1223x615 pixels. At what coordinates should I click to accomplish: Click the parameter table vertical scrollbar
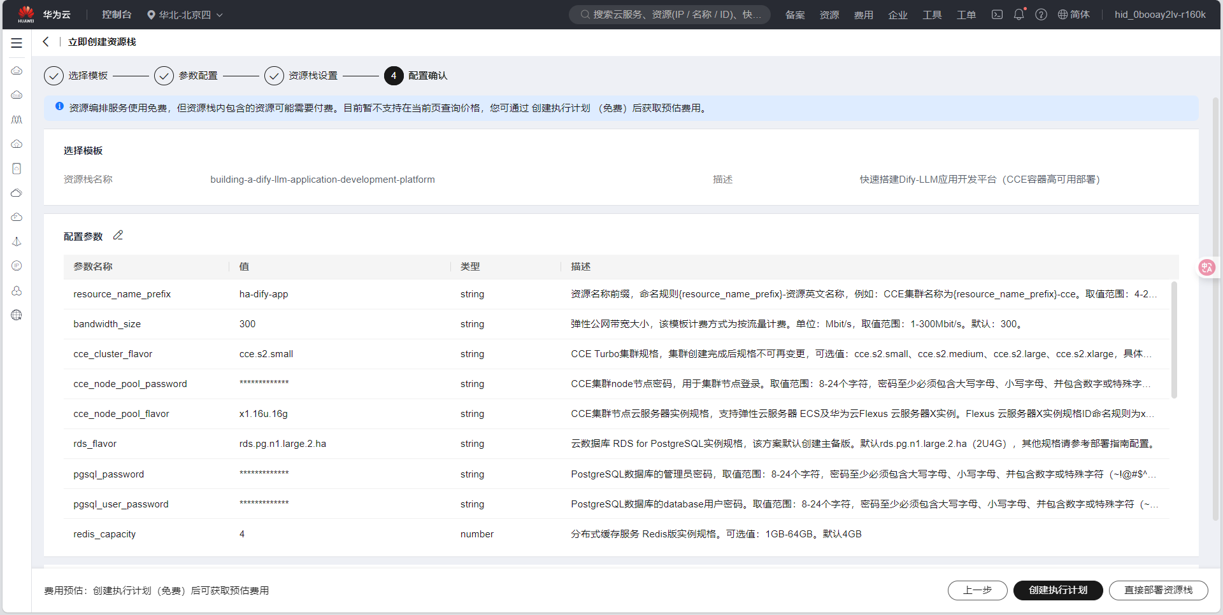pos(1174,340)
